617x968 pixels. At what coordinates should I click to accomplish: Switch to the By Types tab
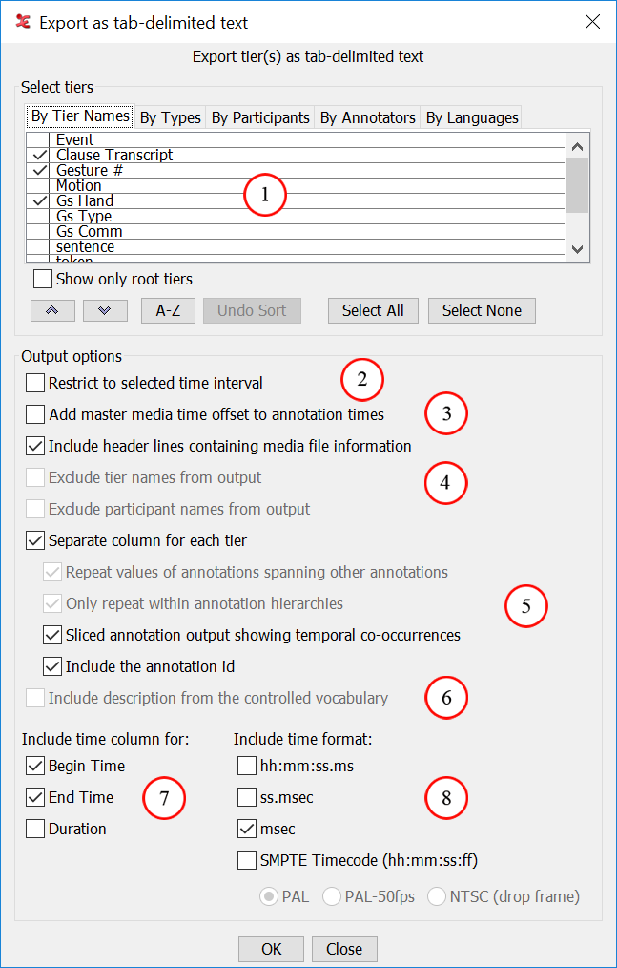(170, 117)
